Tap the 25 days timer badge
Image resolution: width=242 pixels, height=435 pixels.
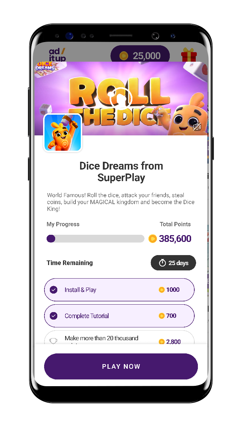click(173, 263)
